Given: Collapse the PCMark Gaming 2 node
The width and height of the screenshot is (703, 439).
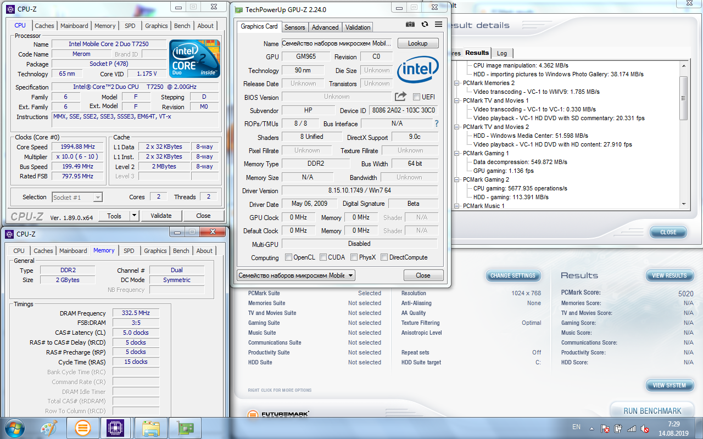Looking at the screenshot, I should (457, 179).
